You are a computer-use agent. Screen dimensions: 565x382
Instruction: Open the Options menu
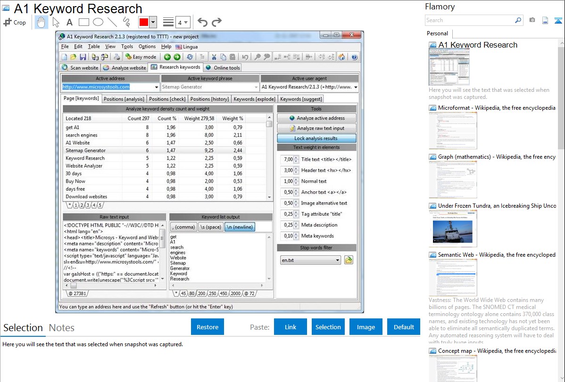[x=147, y=47]
